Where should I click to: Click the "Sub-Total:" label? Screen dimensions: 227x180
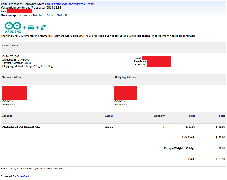(189, 138)
